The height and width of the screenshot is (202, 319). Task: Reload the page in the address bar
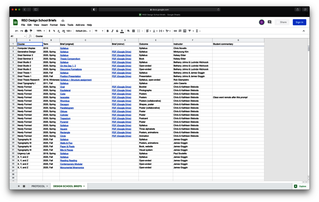click(218, 10)
